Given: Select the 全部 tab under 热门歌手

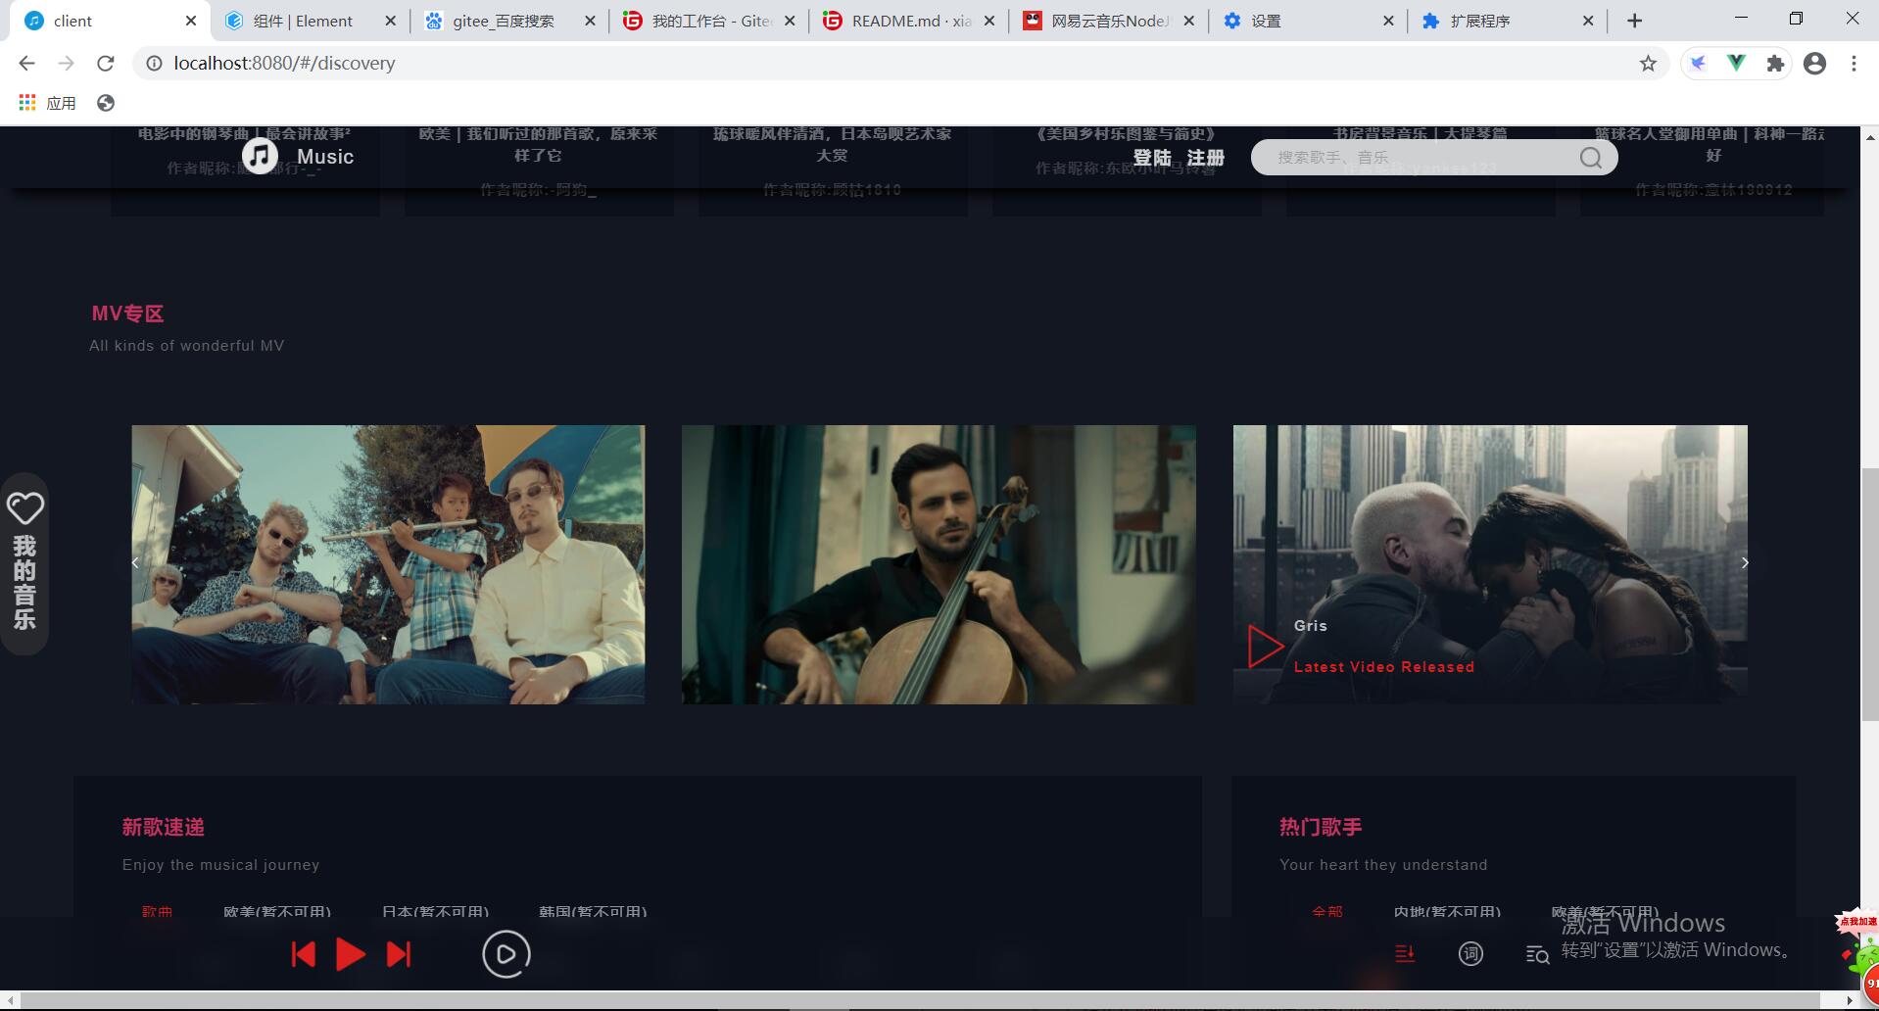Looking at the screenshot, I should (x=1327, y=912).
